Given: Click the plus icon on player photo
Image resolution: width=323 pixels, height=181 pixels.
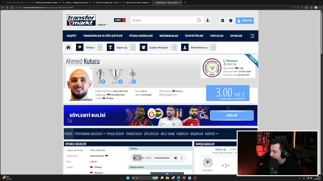Looking at the screenshot, I should [x=91, y=68].
